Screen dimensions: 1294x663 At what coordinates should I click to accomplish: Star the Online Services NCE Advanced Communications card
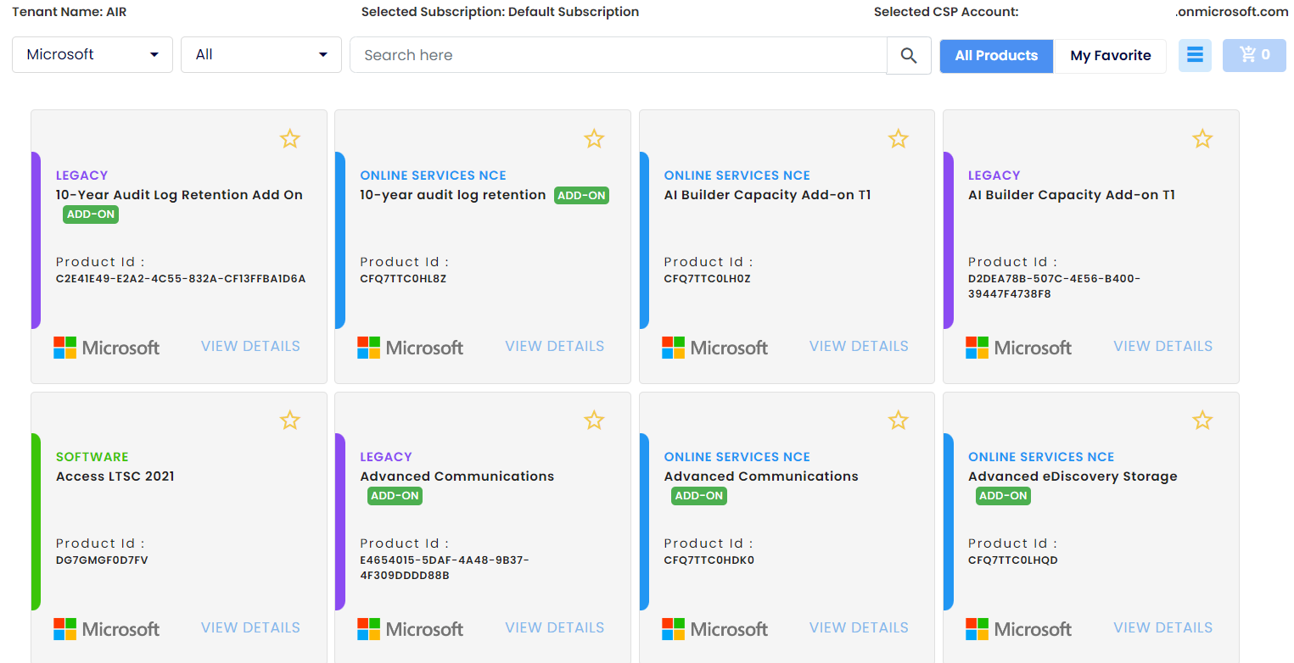tap(898, 421)
